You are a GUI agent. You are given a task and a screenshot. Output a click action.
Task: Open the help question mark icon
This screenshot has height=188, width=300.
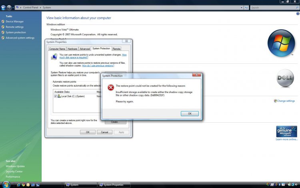298,14
